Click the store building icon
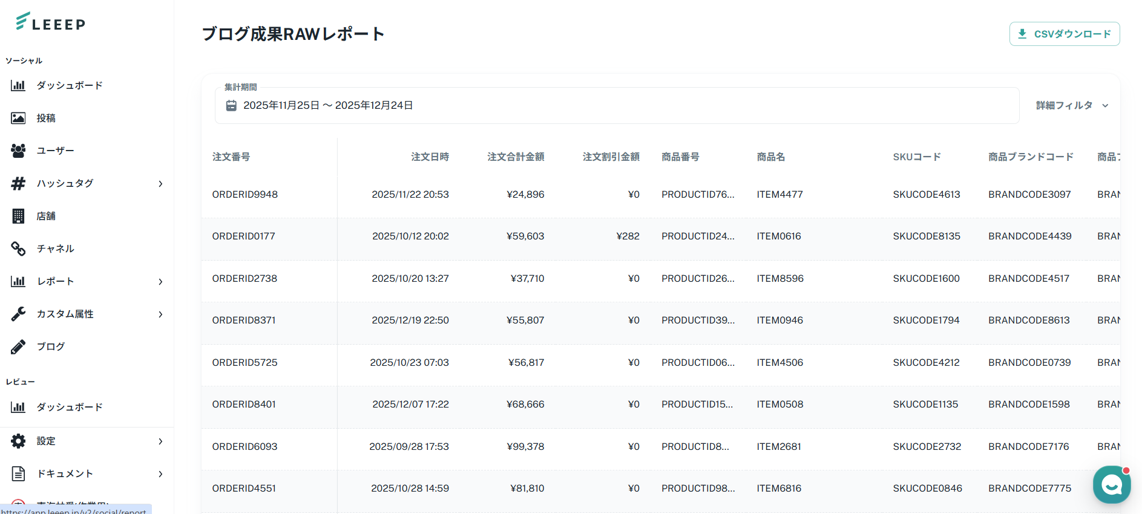This screenshot has height=514, width=1142. click(x=18, y=216)
